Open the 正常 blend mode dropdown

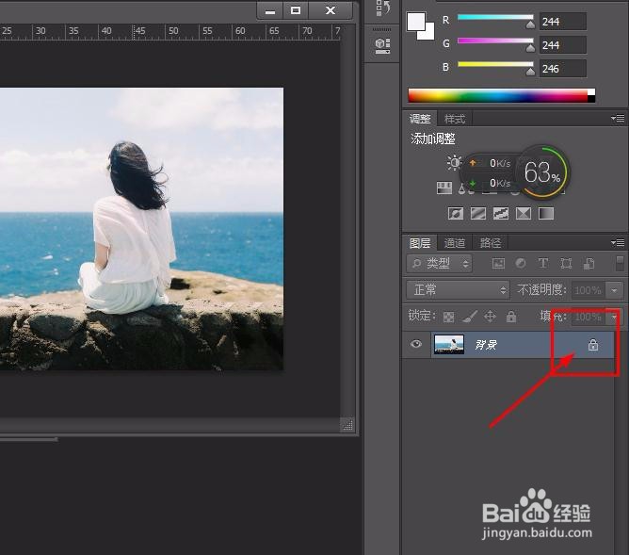coord(458,289)
